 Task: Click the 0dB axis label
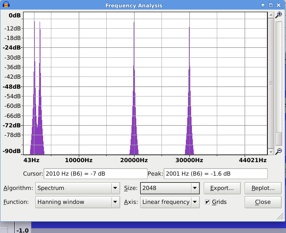click(x=15, y=16)
